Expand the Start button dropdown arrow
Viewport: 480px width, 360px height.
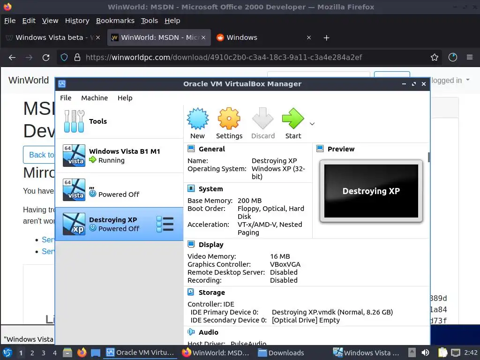[312, 124]
